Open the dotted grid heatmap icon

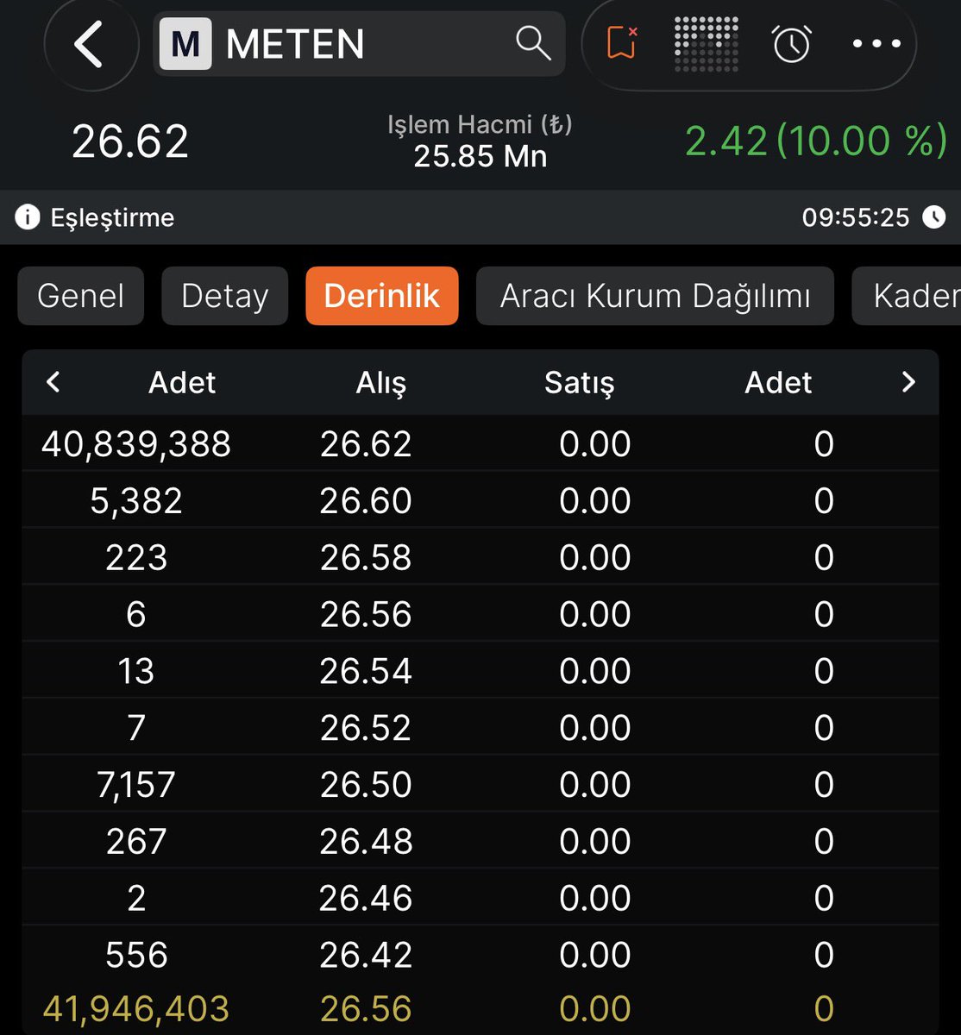click(x=707, y=43)
